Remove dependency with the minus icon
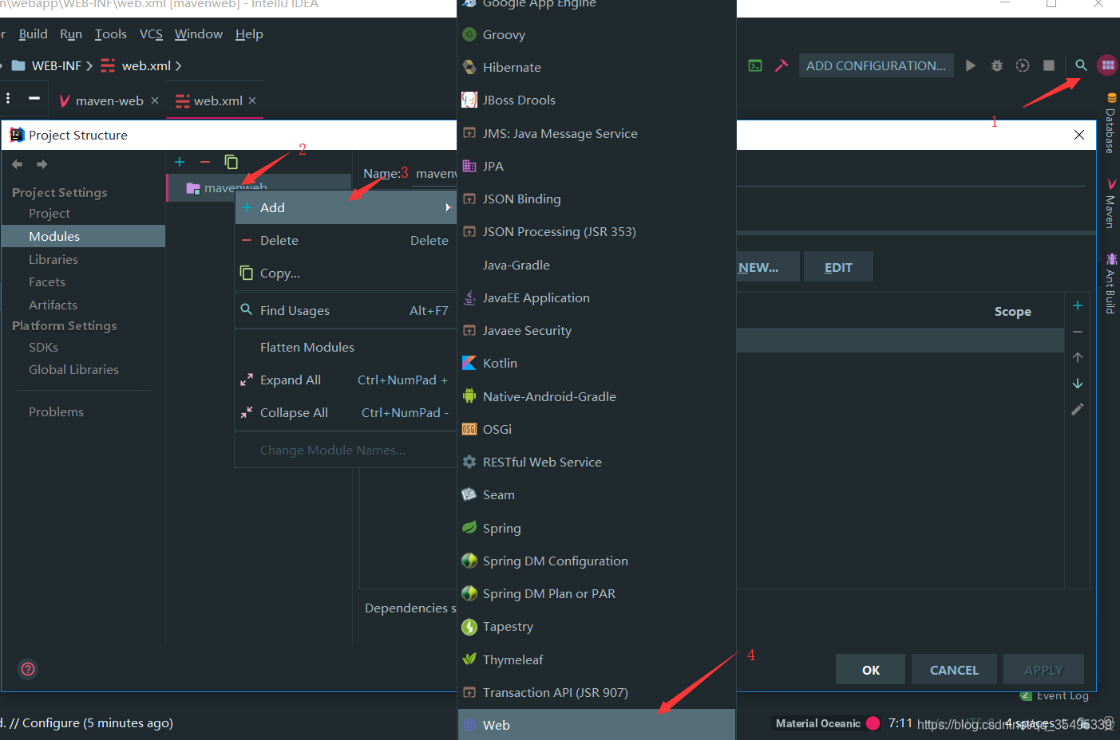Viewport: 1120px width, 740px height. point(1078,332)
